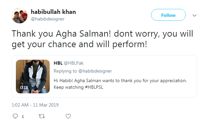Click the retweet arrows icon
Viewport: 207px width, 124px height.
coord(42,116)
